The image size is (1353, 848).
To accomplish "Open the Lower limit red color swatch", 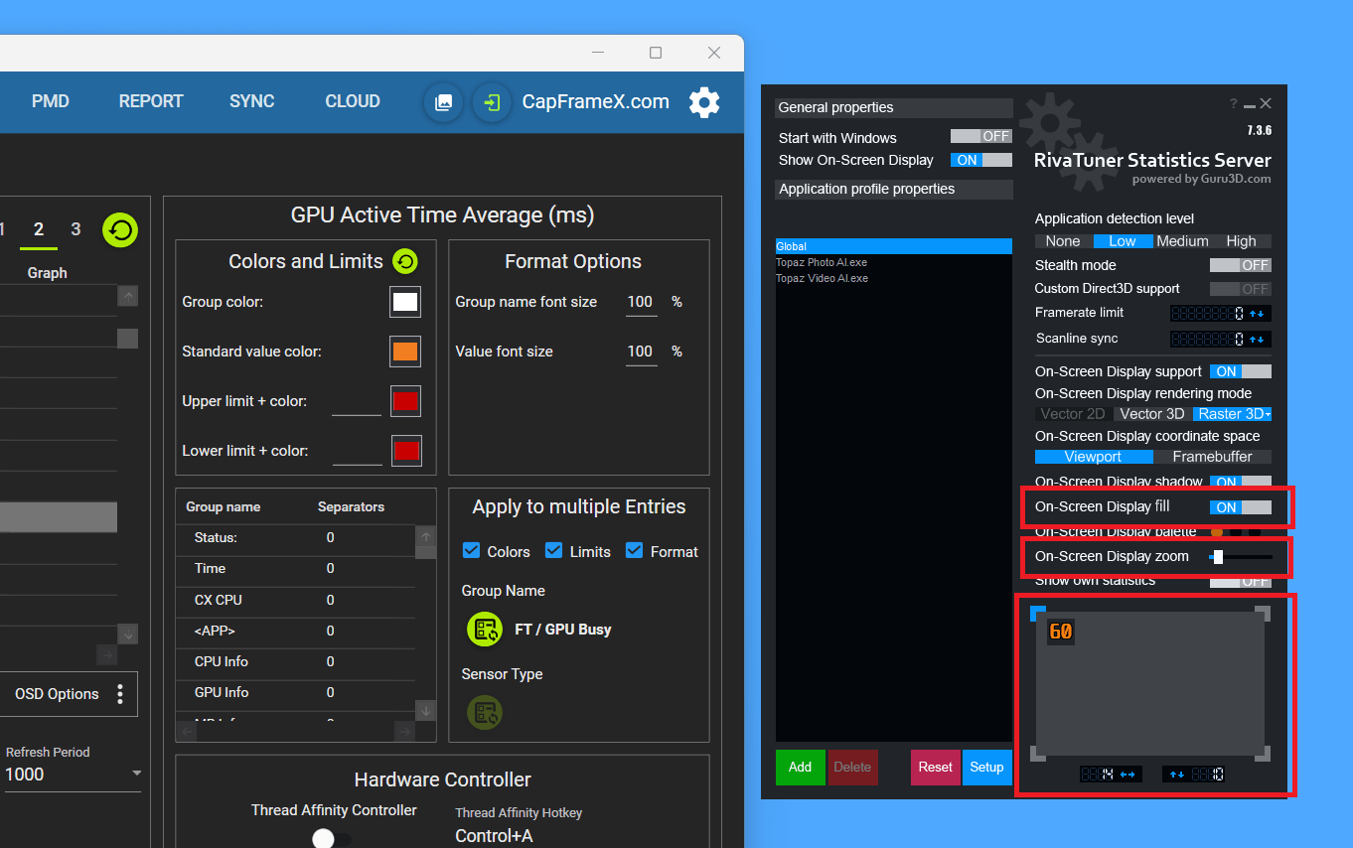I will (406, 451).
